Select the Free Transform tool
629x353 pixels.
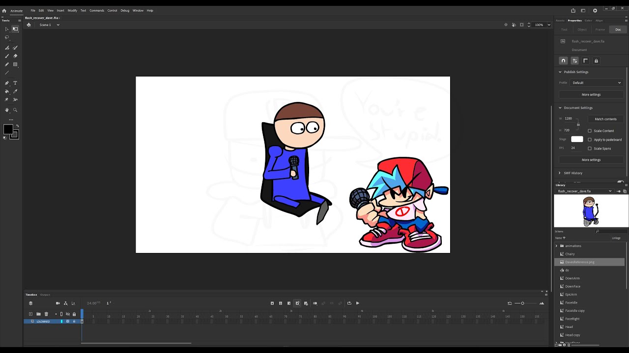tap(15, 29)
